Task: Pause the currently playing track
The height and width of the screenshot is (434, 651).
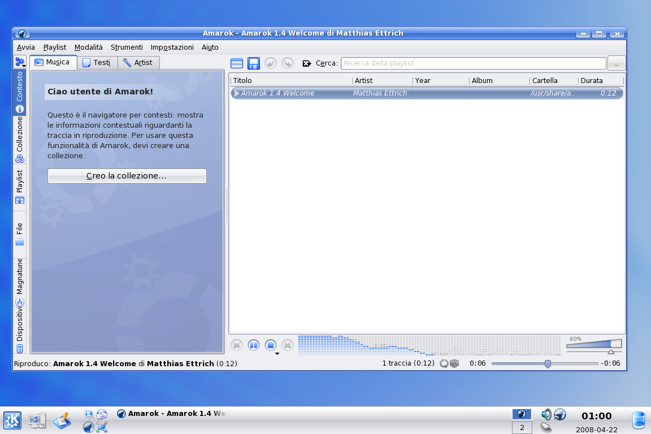Action: (254, 345)
